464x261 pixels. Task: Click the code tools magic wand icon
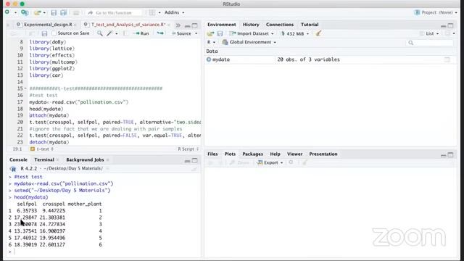tap(109, 33)
